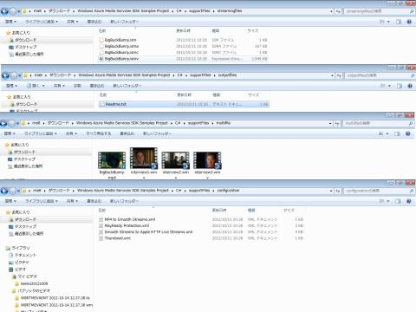Show preview pane in streamingfiles window

click(x=399, y=22)
